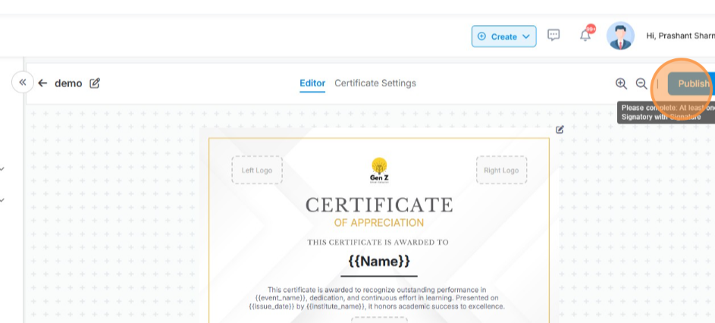715x323 pixels.
Task: Open the chat messages icon
Action: click(x=553, y=36)
